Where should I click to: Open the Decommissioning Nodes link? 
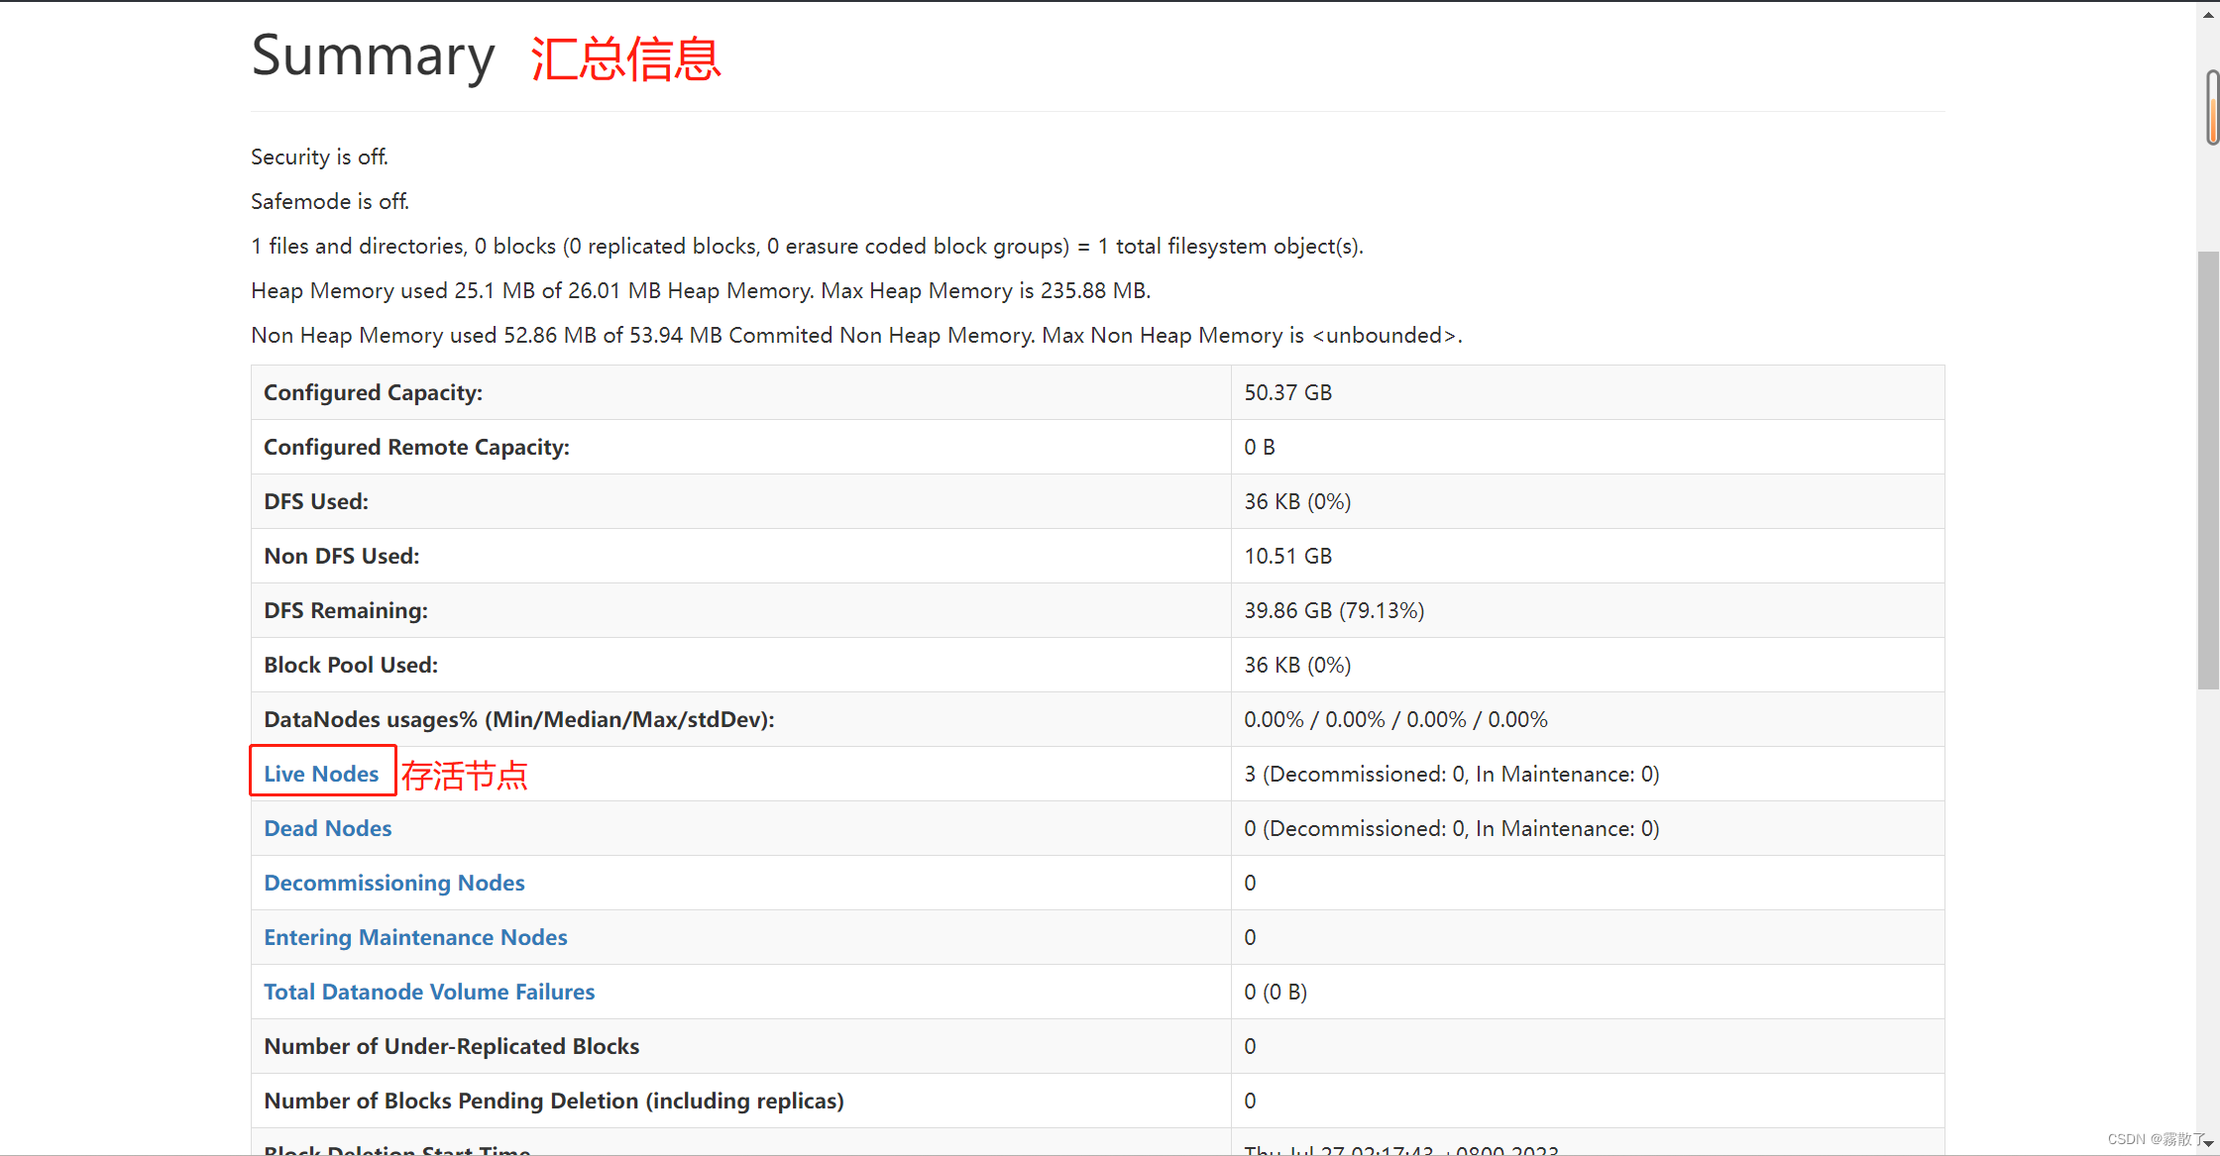coord(393,883)
